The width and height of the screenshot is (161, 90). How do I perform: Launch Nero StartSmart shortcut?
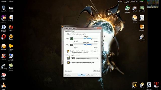pos(4,77)
